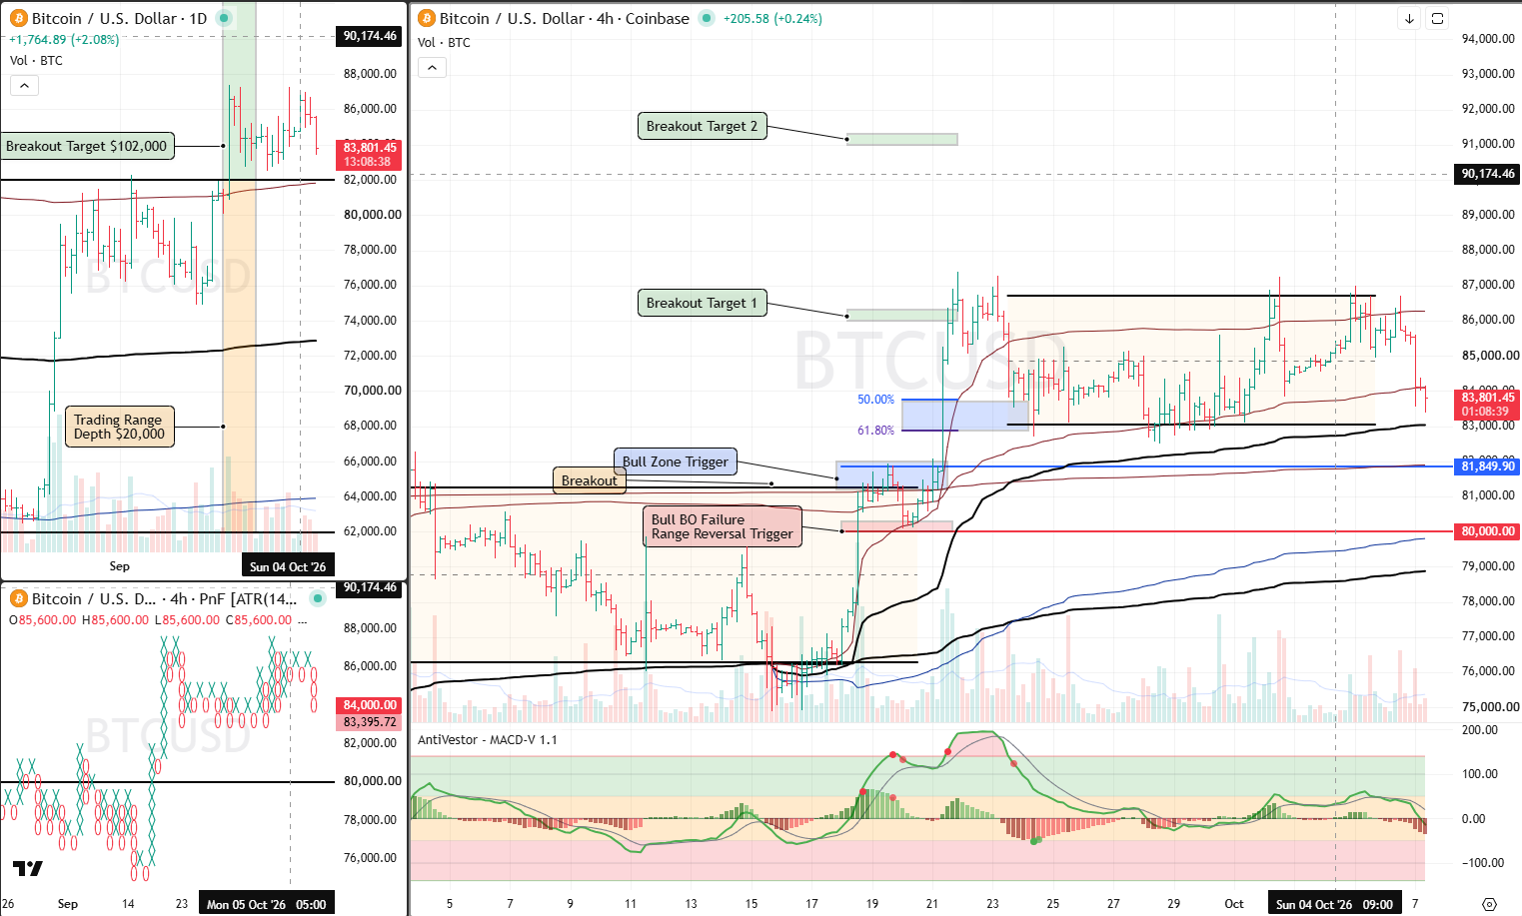Click the market status dot on the PnF chart
The image size is (1522, 916).
tap(318, 598)
